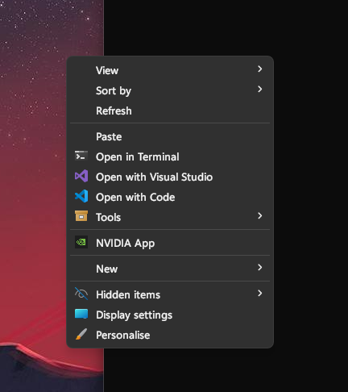Open the Sort by menu entry
The image size is (348, 392).
click(x=170, y=90)
